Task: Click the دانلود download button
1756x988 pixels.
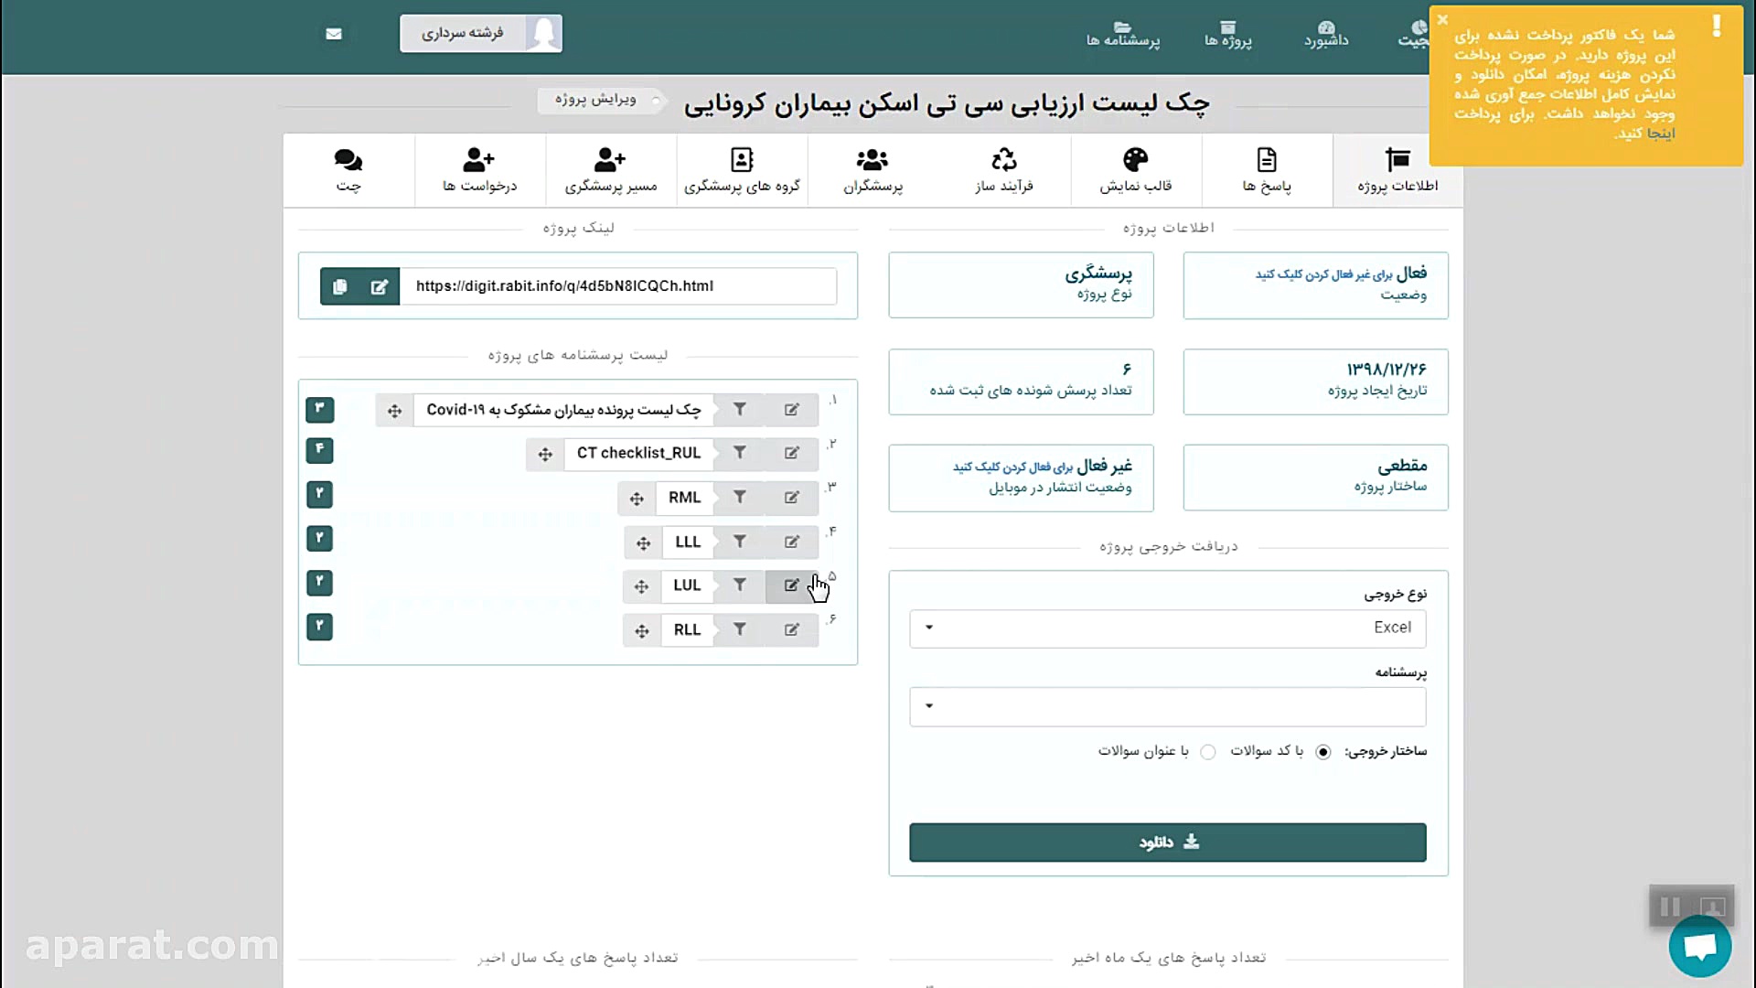Action: 1166,842
